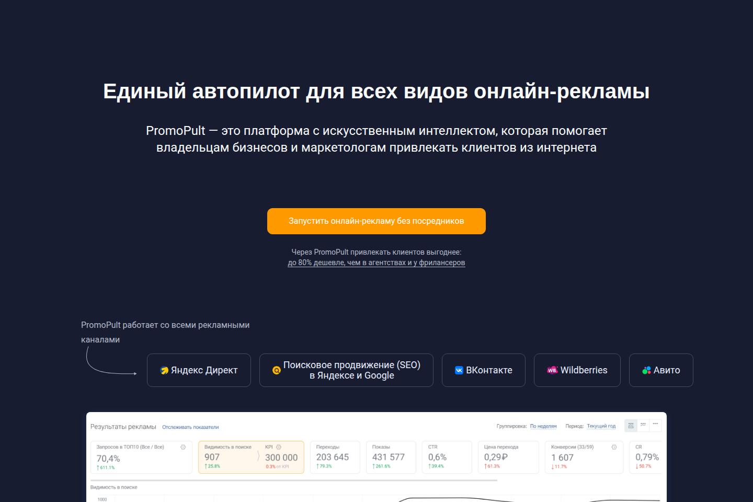Click Отслеживать показатели link
This screenshot has height=502, width=753.
click(190, 427)
